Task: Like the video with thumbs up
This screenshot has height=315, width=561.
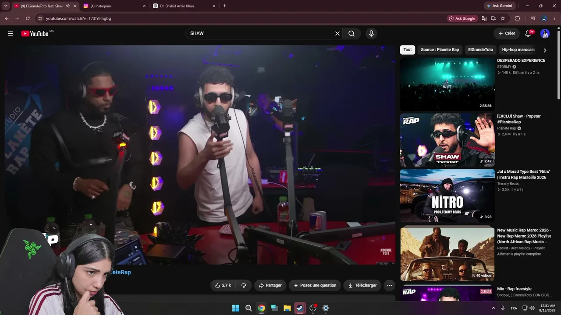Action: 223,285
